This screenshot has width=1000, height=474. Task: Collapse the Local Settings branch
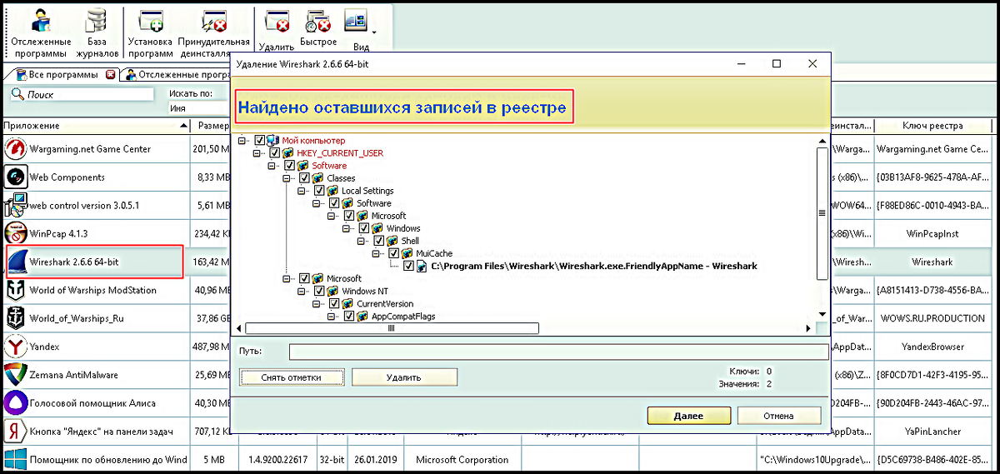302,191
